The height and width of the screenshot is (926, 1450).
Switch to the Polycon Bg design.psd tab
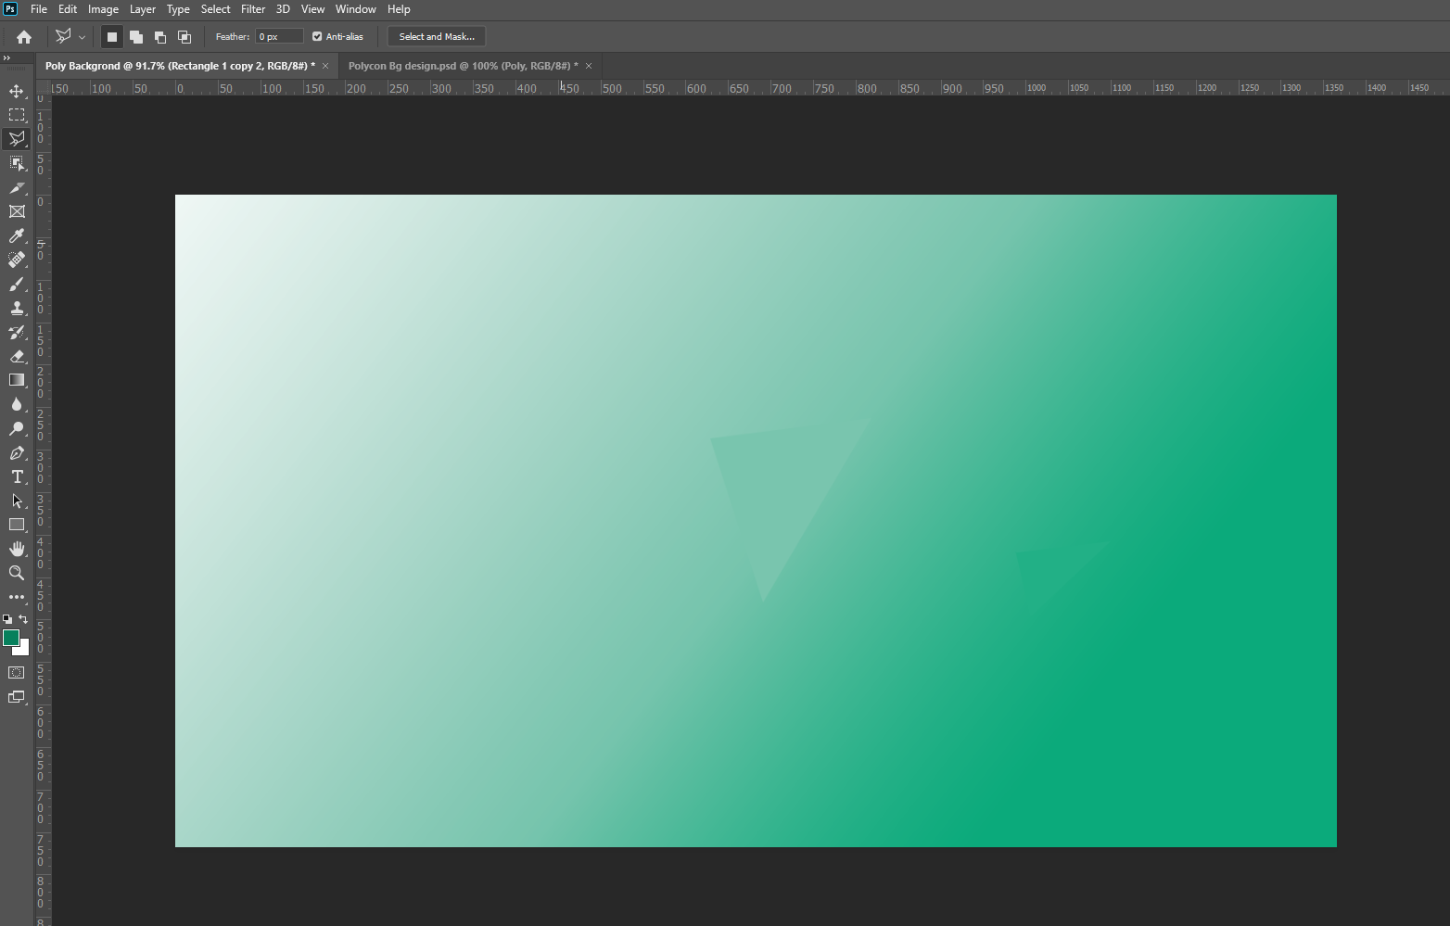tap(463, 66)
